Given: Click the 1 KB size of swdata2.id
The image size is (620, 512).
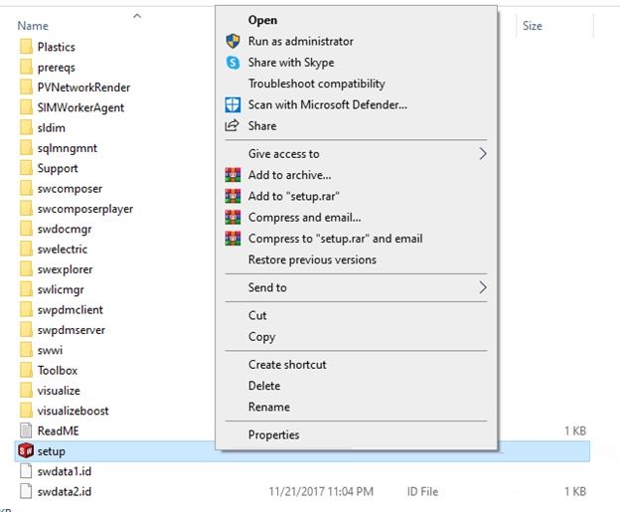Looking at the screenshot, I should click(x=575, y=491).
